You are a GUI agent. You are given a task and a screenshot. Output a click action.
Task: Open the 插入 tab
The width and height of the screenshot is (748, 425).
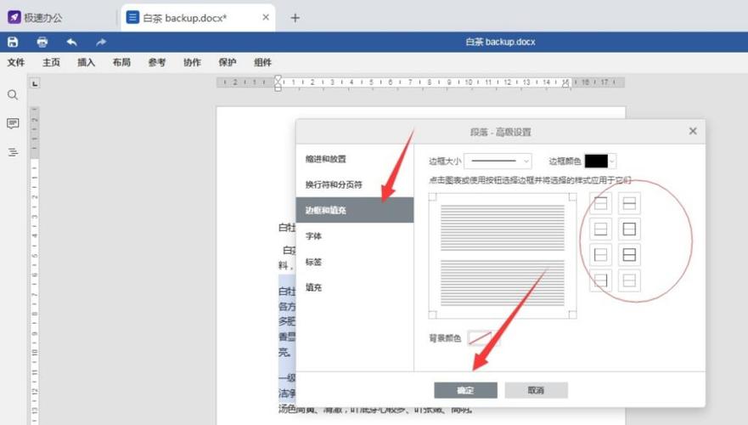tap(87, 62)
